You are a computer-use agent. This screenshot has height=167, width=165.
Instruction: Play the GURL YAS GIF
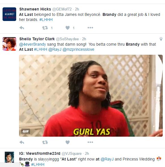(x=91, y=96)
